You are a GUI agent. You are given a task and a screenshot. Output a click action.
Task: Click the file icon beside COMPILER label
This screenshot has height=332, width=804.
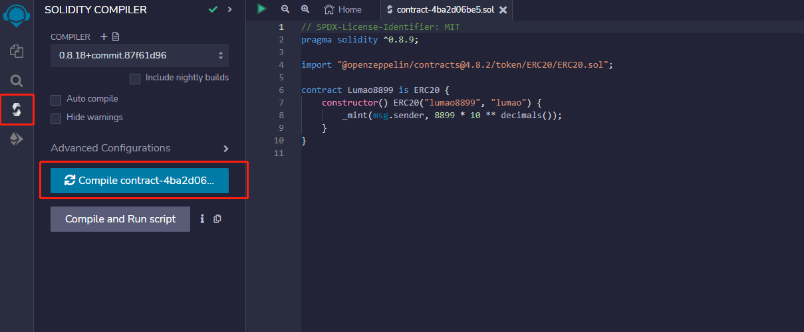tap(116, 37)
